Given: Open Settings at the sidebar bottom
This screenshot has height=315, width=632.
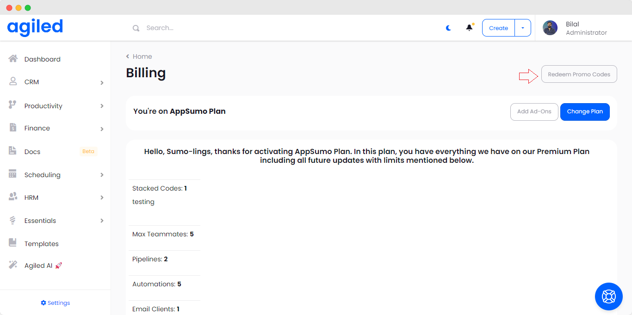Looking at the screenshot, I should [x=56, y=303].
